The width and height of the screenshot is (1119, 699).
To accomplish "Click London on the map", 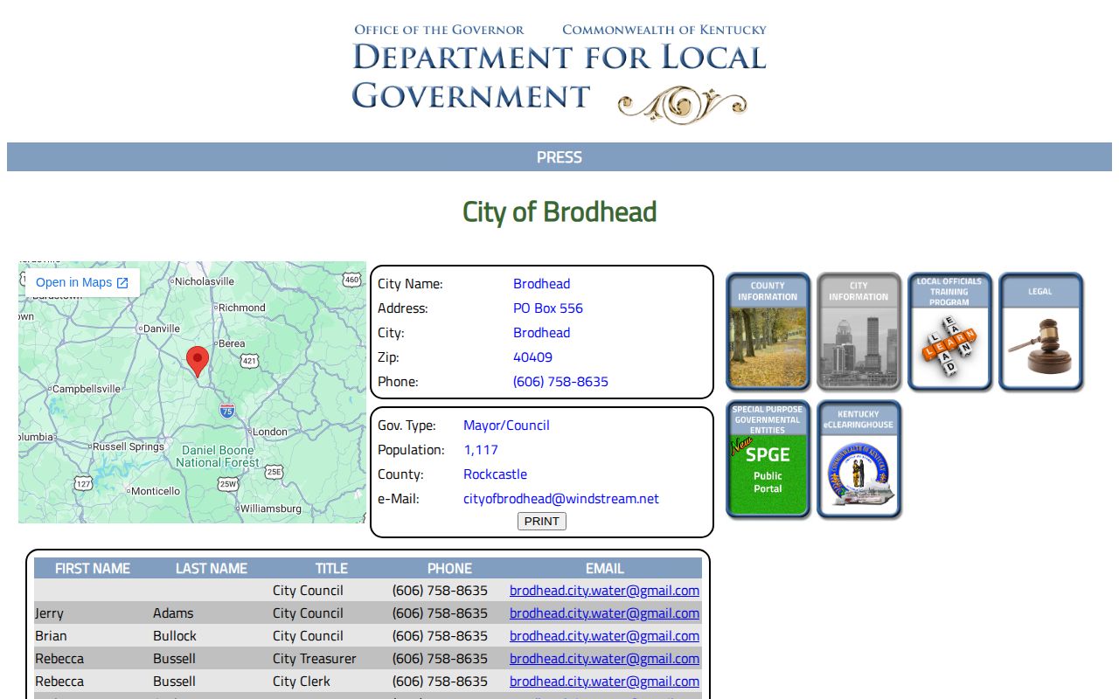I will [269, 432].
